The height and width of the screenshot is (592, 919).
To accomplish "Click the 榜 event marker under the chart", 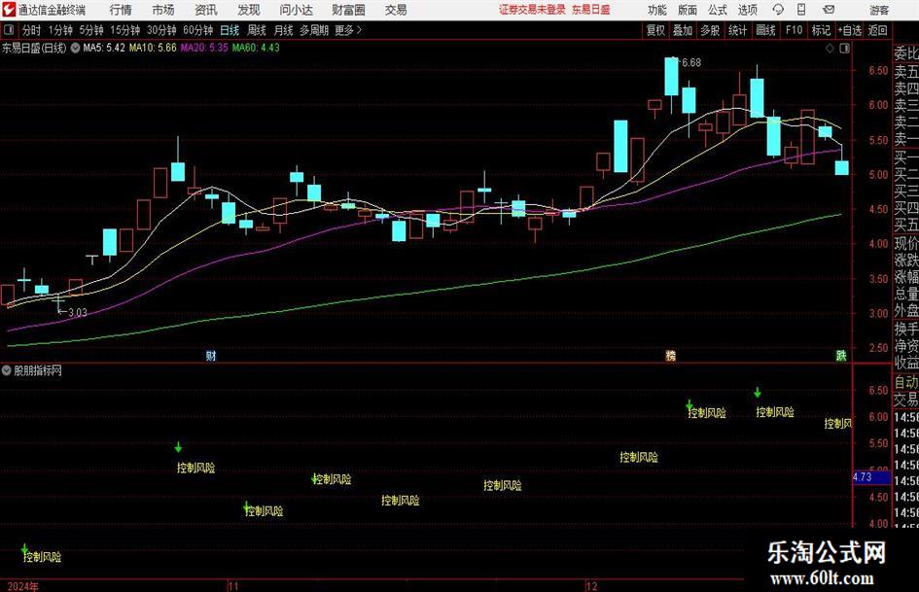I will click(x=670, y=355).
